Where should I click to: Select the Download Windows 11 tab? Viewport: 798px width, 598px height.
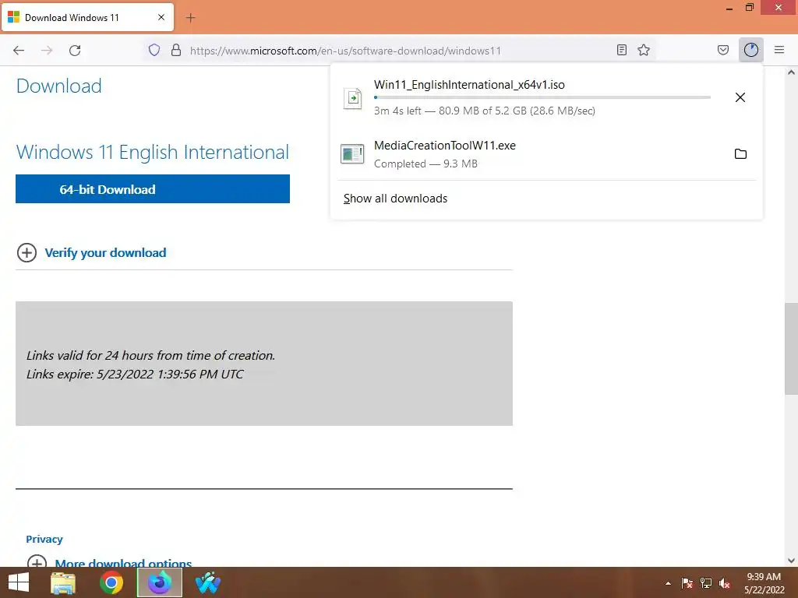coord(87,18)
